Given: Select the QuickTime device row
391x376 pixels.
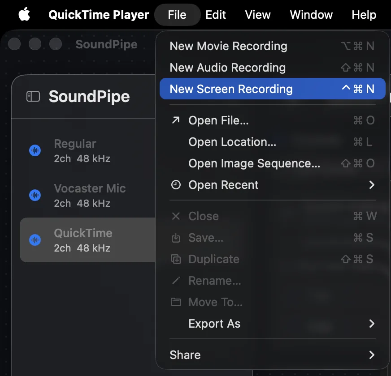Looking at the screenshot, I should pyautogui.click(x=88, y=240).
